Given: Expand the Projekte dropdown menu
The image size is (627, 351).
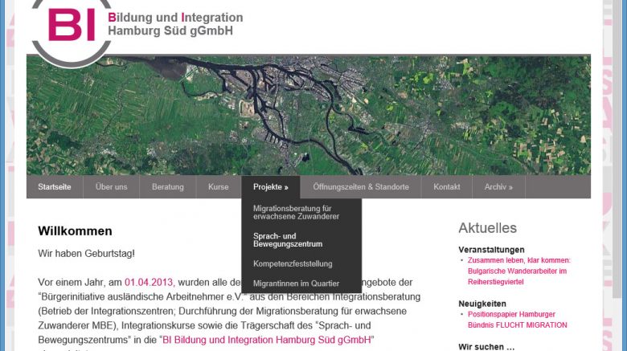Looking at the screenshot, I should click(271, 186).
